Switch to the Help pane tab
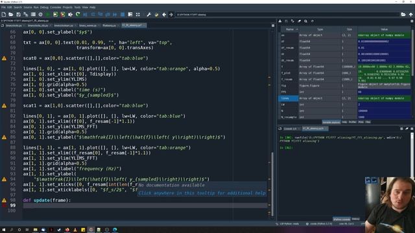415x233 pixels. coord(344,122)
